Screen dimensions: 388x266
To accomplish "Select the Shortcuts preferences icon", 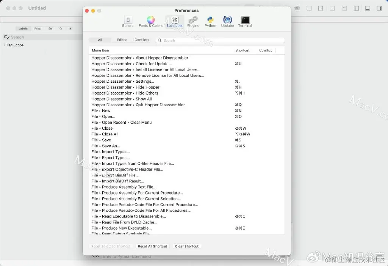I will coord(174,22).
